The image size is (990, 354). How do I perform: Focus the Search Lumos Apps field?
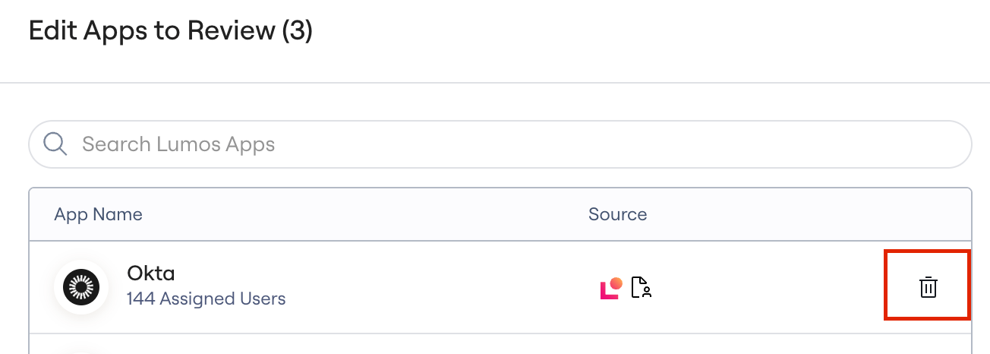point(500,144)
